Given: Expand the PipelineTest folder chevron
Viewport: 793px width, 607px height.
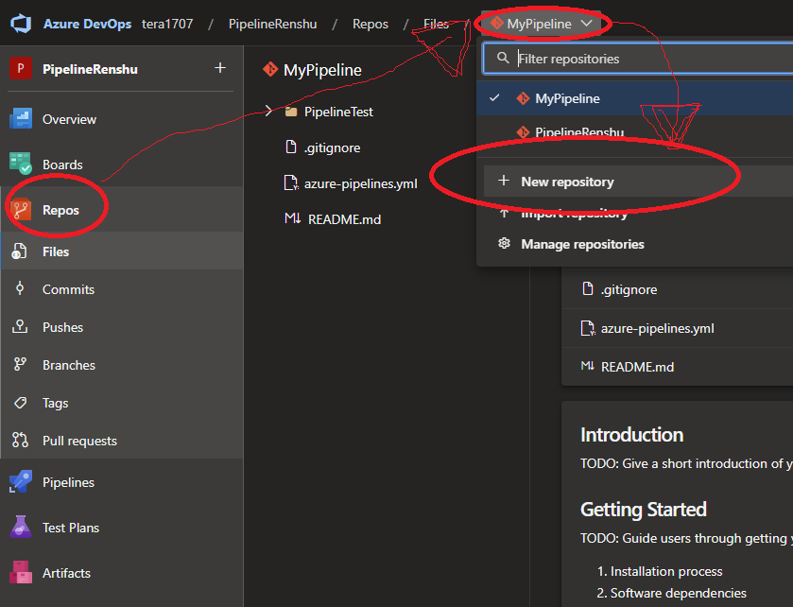Looking at the screenshot, I should [x=268, y=111].
